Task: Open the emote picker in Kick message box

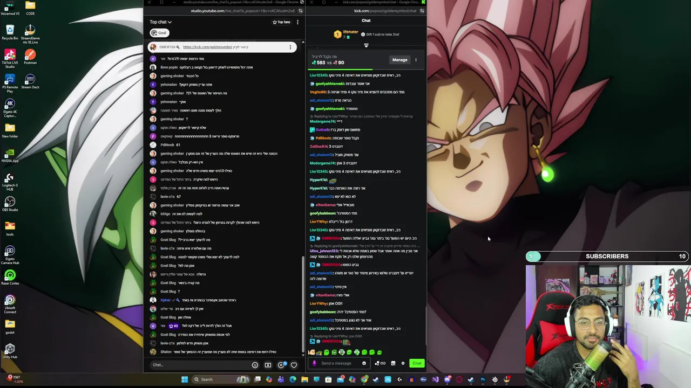Action: (364, 363)
